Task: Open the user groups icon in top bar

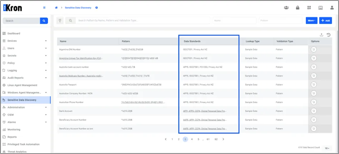Action: [x=286, y=8]
